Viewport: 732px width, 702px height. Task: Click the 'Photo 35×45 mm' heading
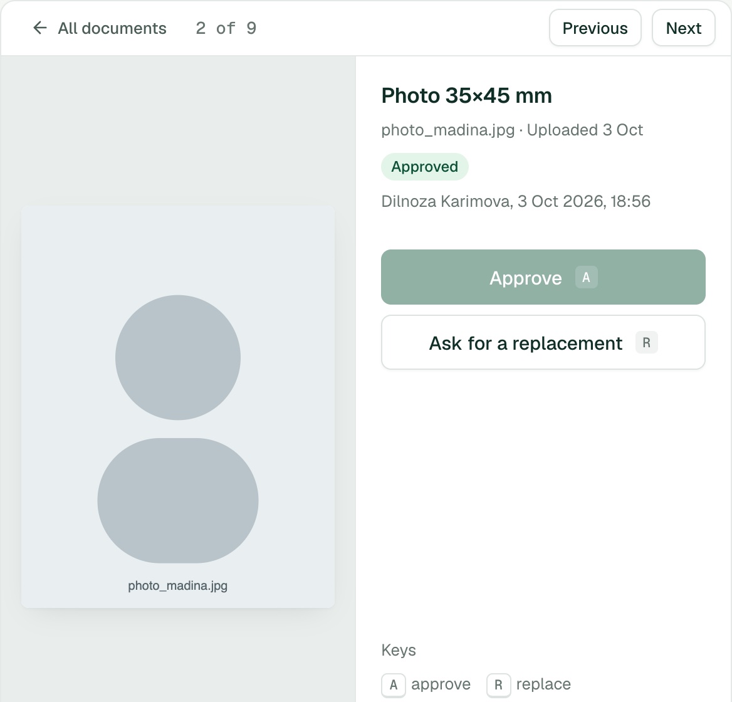tap(466, 96)
